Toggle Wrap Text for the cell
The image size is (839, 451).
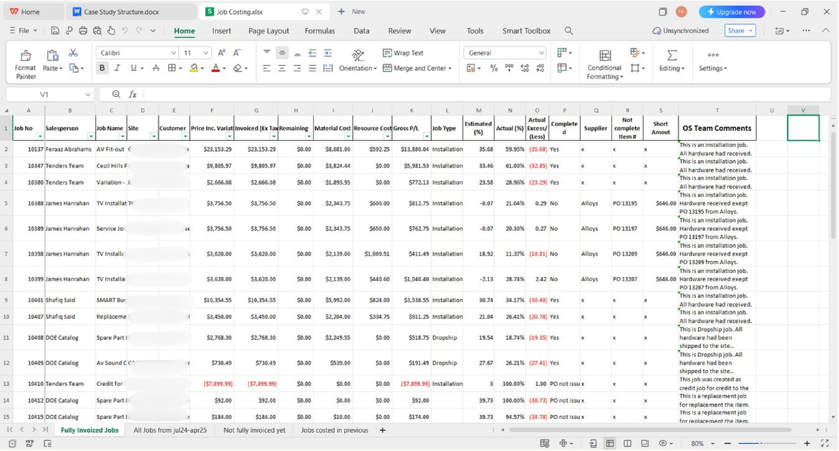(x=403, y=53)
